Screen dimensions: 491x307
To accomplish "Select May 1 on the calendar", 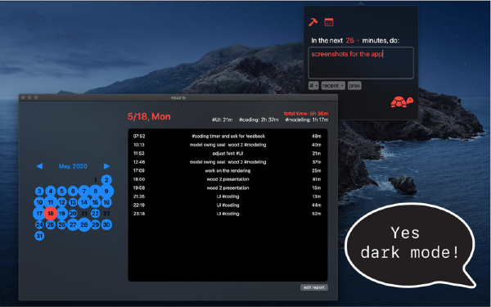I will (95, 180).
